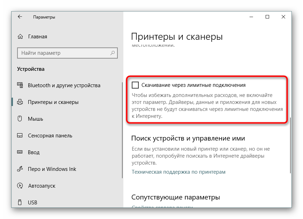Click the Скачивание через лимитные подключения label
303x219 pixels.
(193, 85)
